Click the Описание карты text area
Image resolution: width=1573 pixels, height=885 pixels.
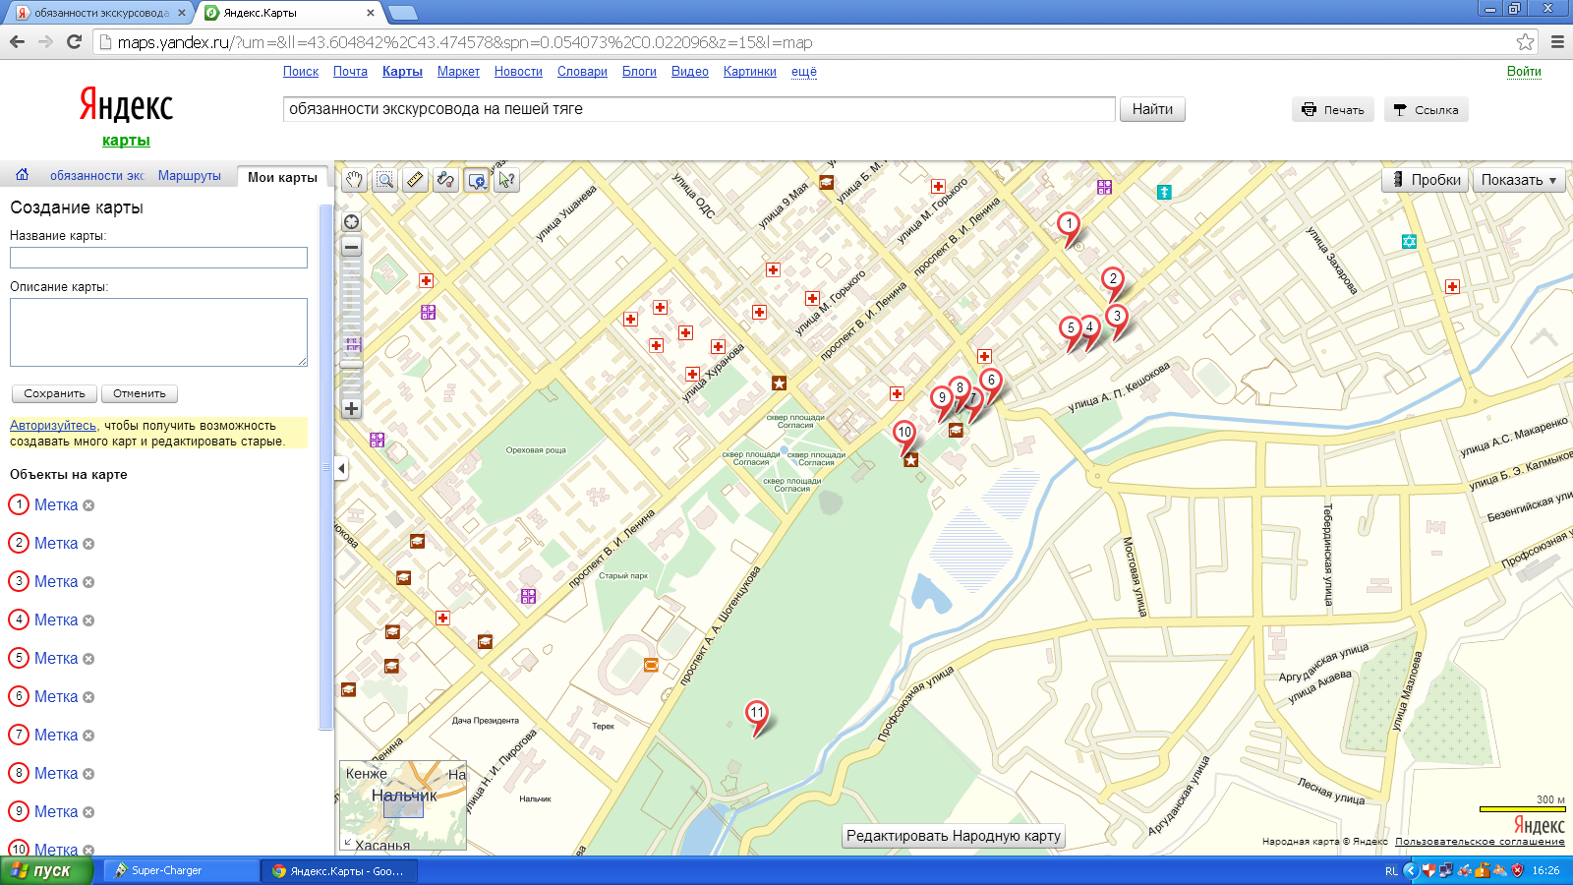[158, 332]
